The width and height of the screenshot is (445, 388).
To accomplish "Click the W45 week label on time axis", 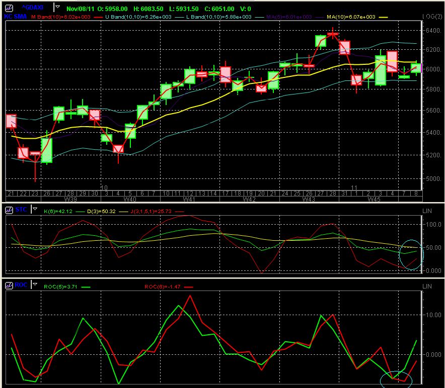I will (x=374, y=199).
